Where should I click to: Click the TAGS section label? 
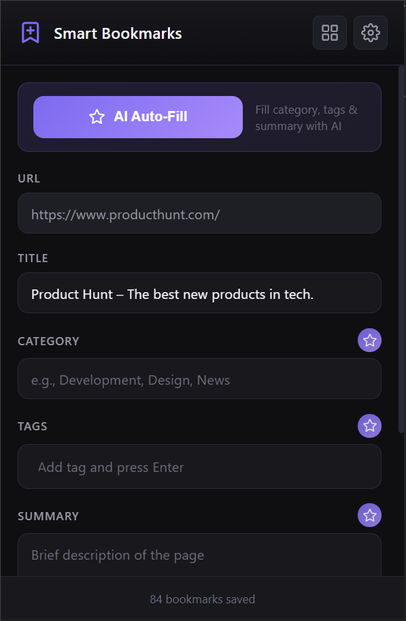(x=32, y=426)
